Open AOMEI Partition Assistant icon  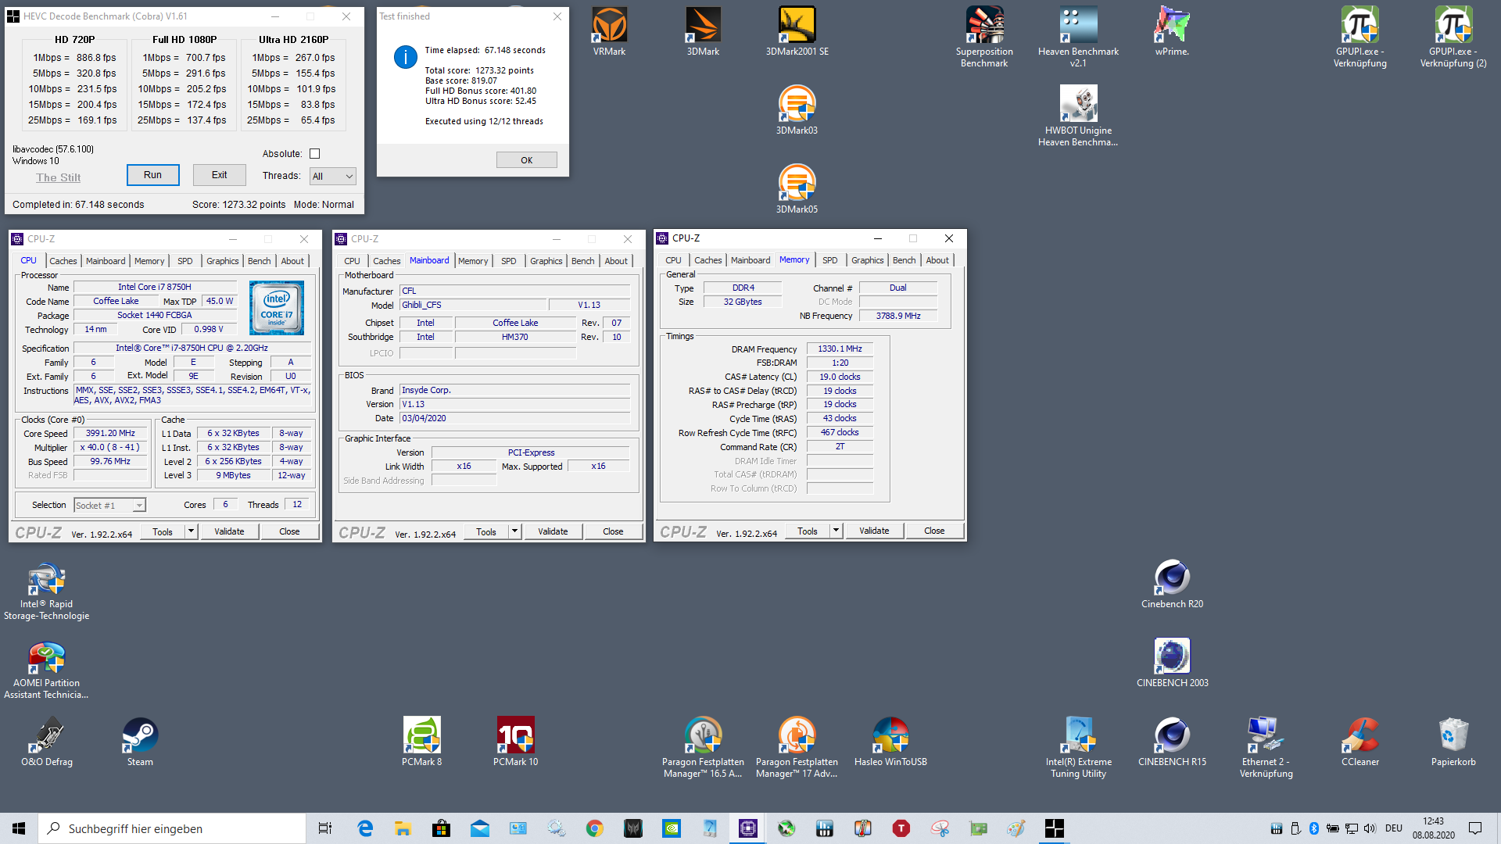pyautogui.click(x=46, y=669)
